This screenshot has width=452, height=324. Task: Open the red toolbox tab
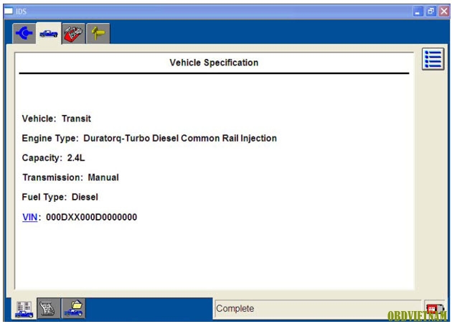73,34
